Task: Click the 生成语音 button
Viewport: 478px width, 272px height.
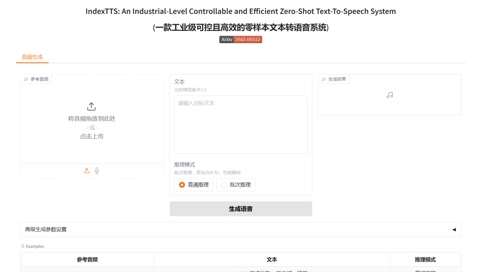Action: click(x=241, y=209)
